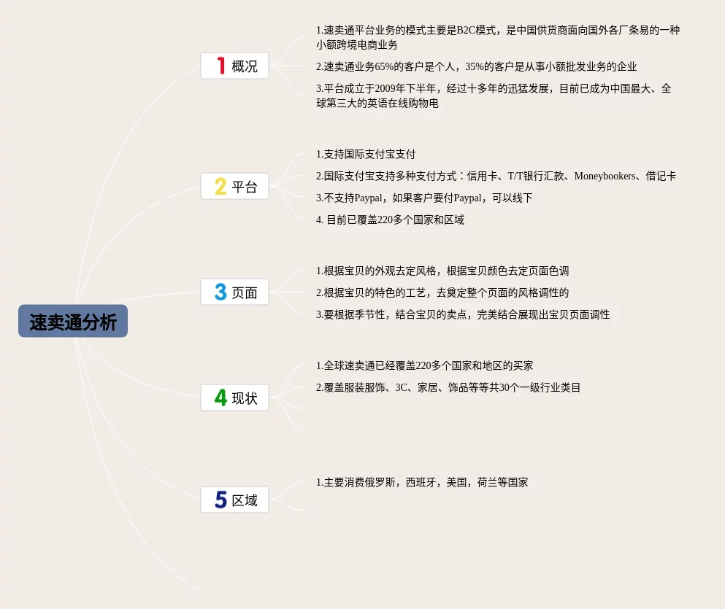This screenshot has width=725, height=609.
Task: Select text listing Moneybookers payment methods
Action: click(496, 176)
